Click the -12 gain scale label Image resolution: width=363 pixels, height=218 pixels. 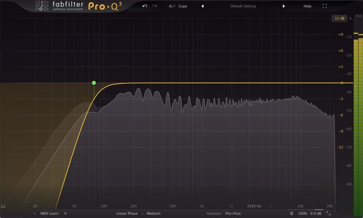pyautogui.click(x=340, y=147)
